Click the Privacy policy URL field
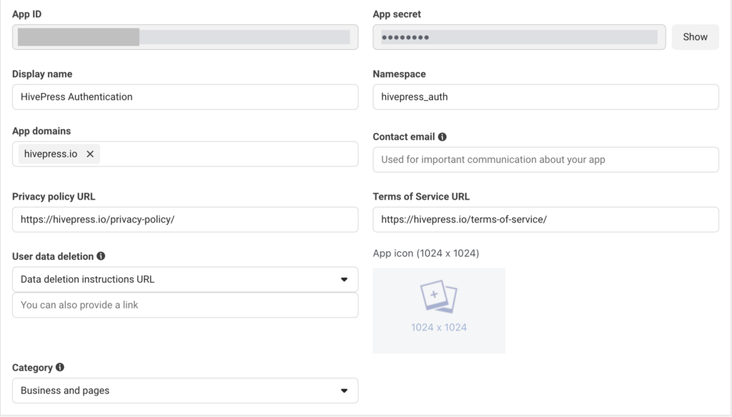The width and height of the screenshot is (732, 417). [x=184, y=219]
